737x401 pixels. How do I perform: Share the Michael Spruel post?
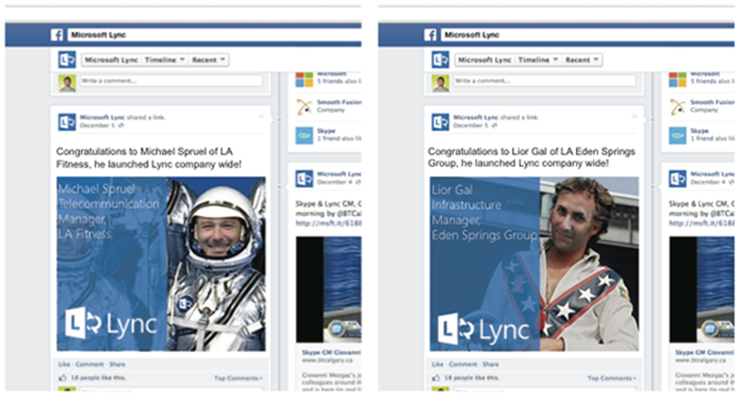[117, 364]
